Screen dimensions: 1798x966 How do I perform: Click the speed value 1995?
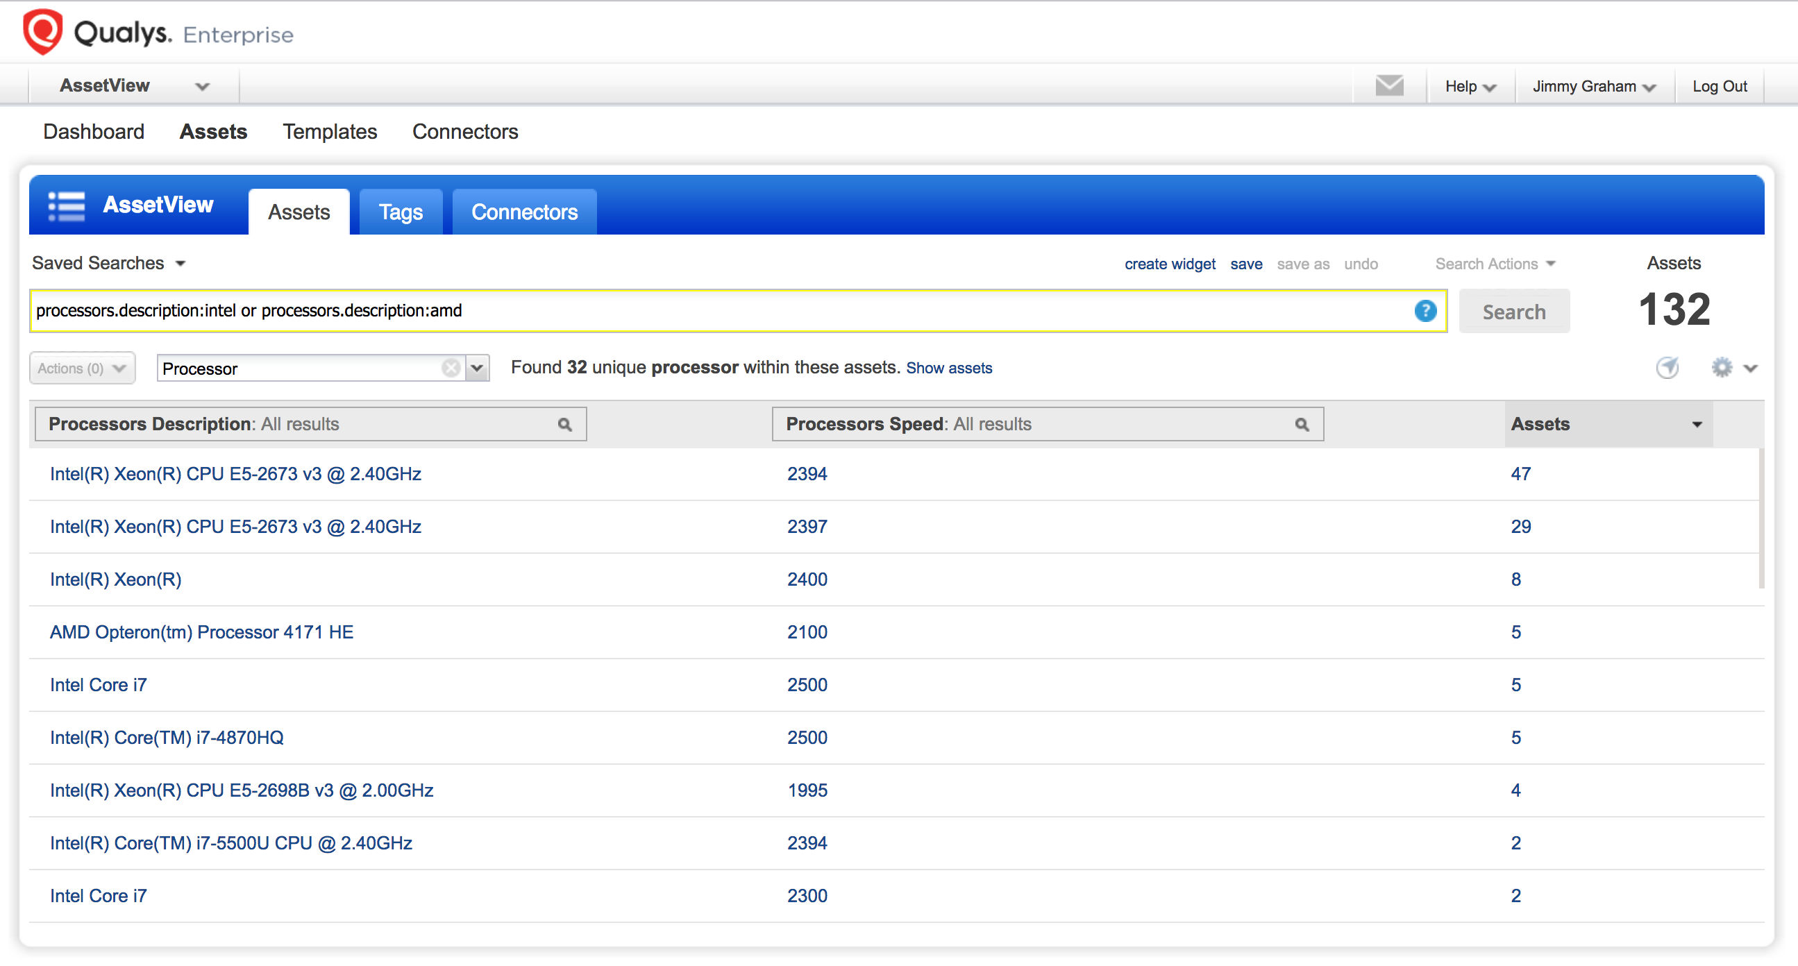coord(807,790)
